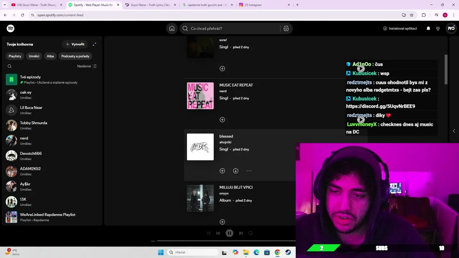
Task: Switch to Google rapdenne search tab
Action: (x=207, y=5)
